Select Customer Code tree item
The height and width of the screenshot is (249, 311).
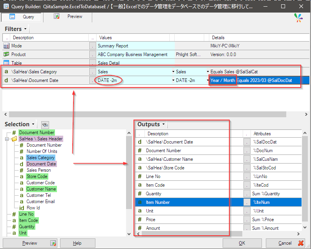coord(40,183)
